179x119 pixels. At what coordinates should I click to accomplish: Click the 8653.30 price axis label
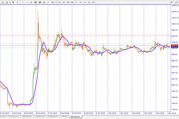point(175,67)
